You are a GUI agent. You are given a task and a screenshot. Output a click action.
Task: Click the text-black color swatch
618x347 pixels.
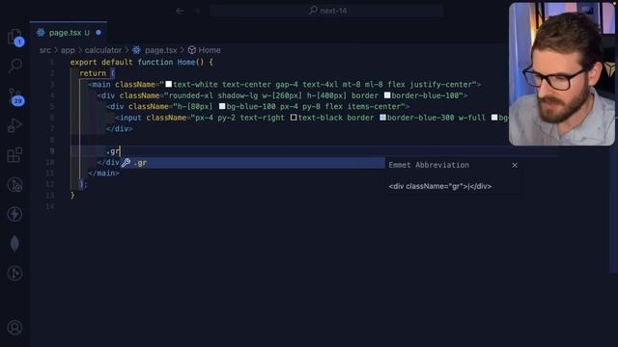pos(294,118)
